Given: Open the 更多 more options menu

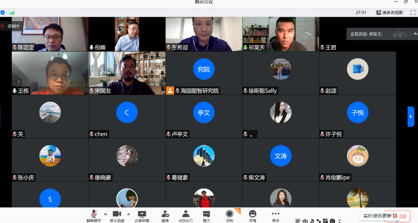Looking at the screenshot, I should [x=276, y=215].
